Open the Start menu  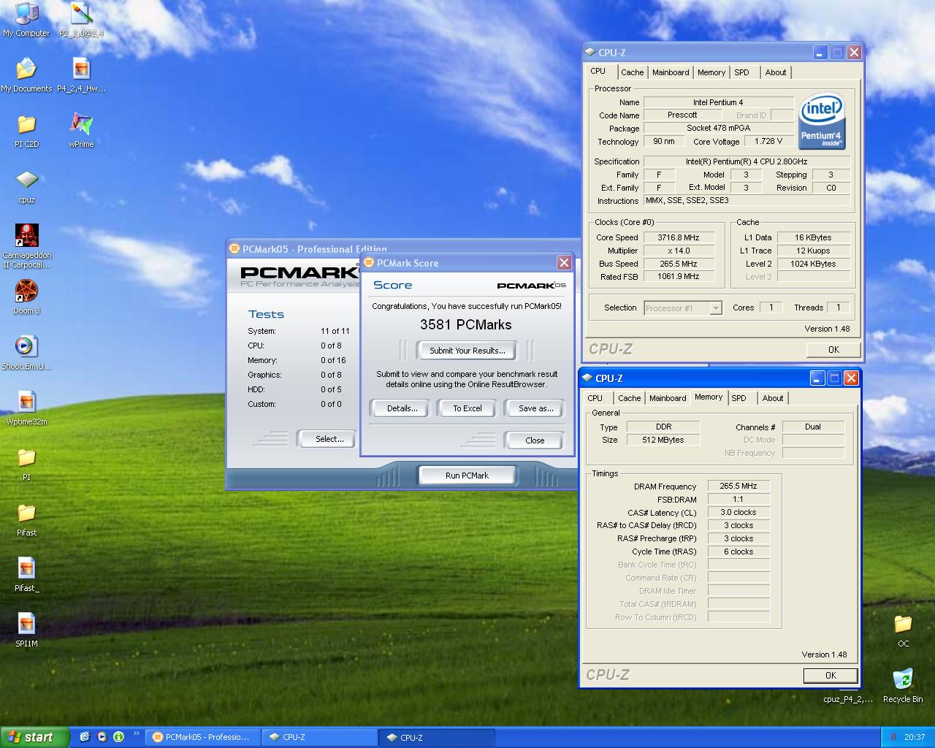[x=35, y=737]
